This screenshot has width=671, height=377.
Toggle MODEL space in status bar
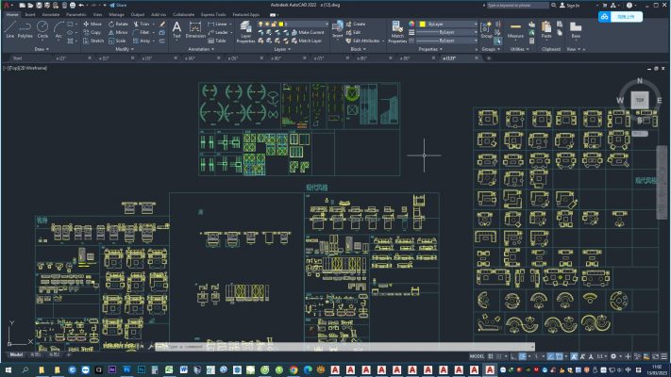477,356
